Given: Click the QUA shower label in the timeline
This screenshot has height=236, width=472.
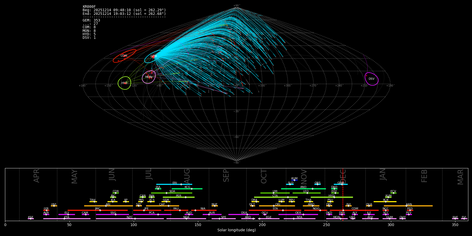Looking at the screenshot, I should 369,205.
